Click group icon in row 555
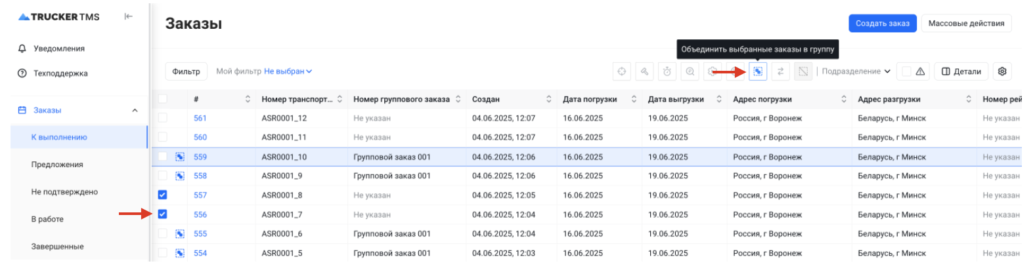The image size is (1035, 274). coord(180,233)
